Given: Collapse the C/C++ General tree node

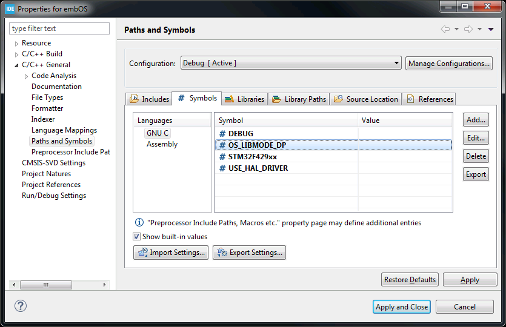Looking at the screenshot, I should [x=16, y=65].
